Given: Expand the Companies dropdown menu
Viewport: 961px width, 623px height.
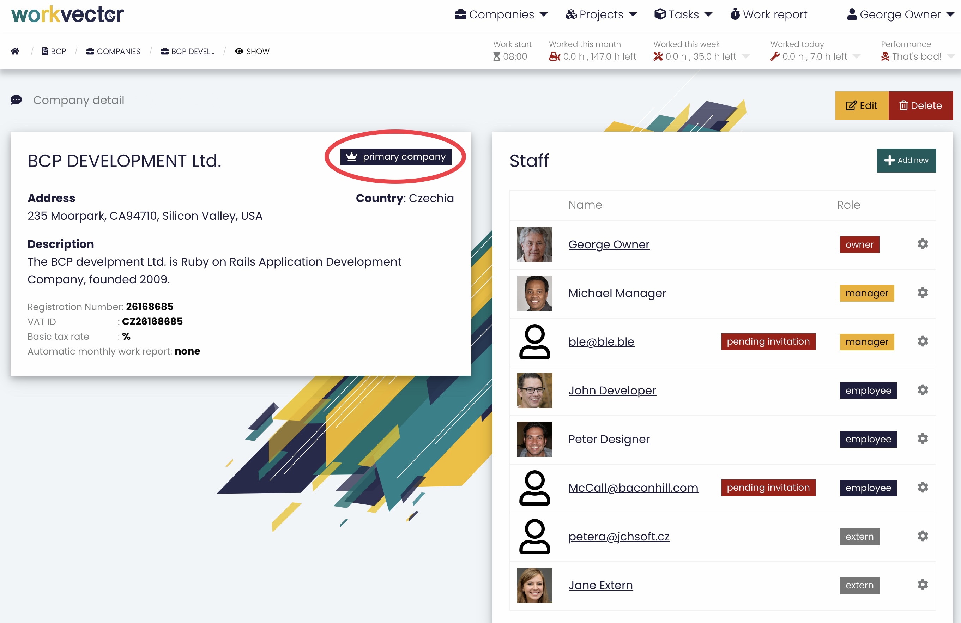Looking at the screenshot, I should click(501, 14).
